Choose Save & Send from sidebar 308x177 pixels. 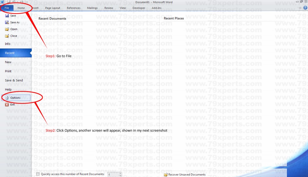(14, 81)
